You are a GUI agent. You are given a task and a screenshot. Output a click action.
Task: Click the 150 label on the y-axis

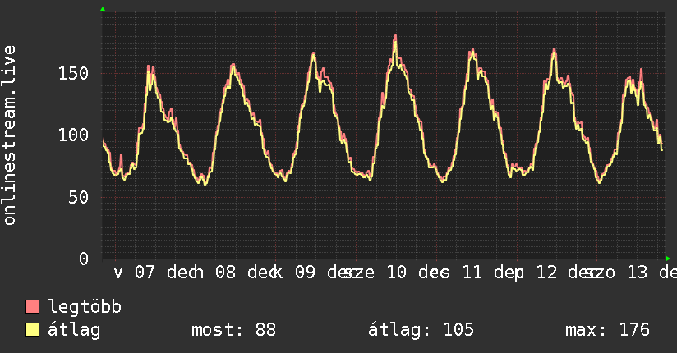coord(73,74)
